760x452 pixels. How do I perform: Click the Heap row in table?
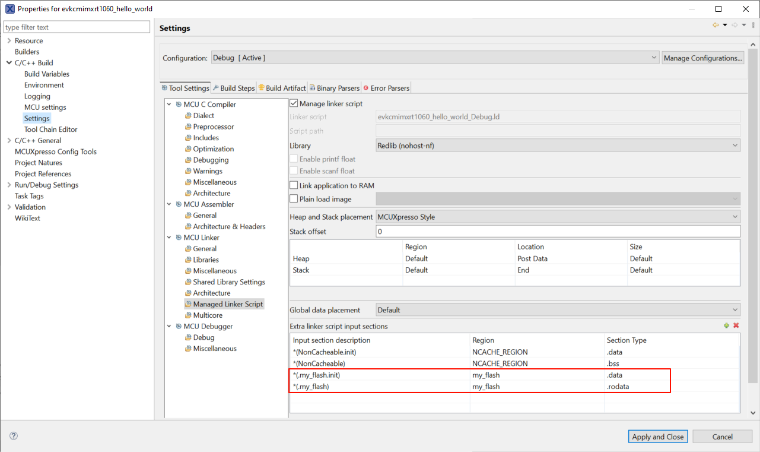point(514,258)
